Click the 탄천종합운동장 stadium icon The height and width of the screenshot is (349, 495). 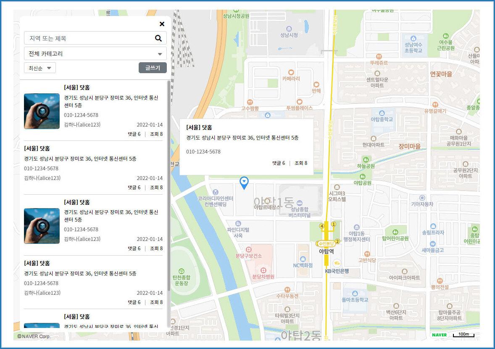click(x=181, y=271)
